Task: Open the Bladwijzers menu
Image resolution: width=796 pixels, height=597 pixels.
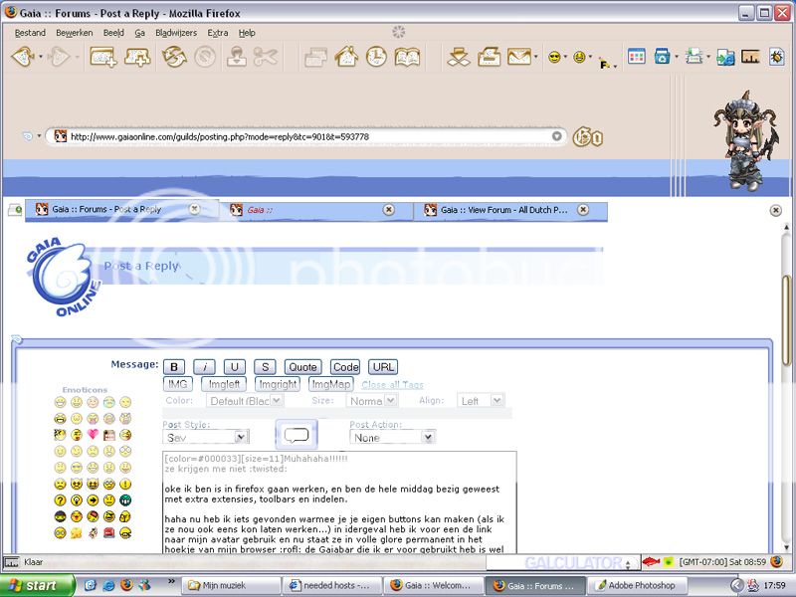Action: pyautogui.click(x=176, y=32)
